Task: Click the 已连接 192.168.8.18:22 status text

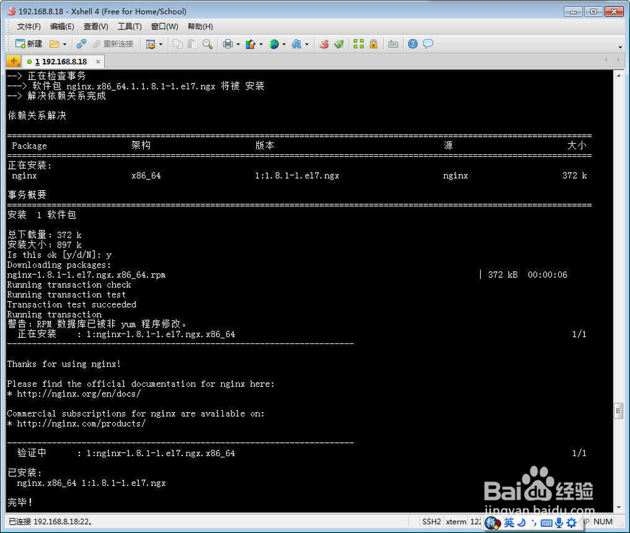Action: tap(50, 522)
